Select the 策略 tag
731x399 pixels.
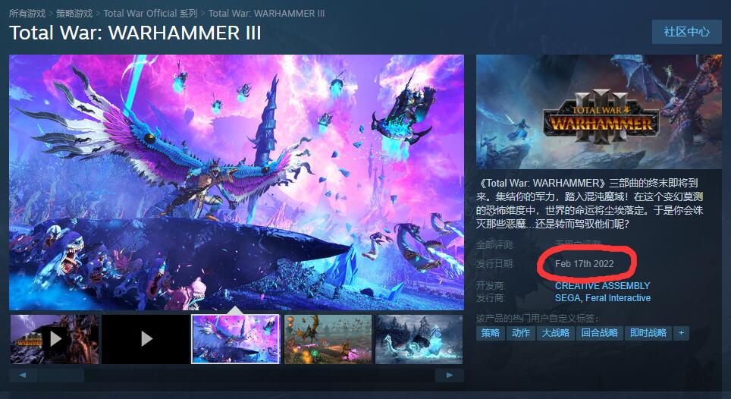point(491,333)
